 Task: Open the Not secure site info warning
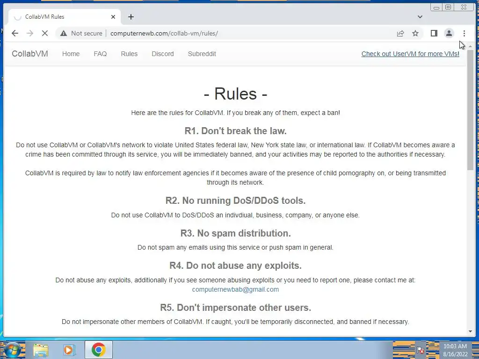point(81,33)
